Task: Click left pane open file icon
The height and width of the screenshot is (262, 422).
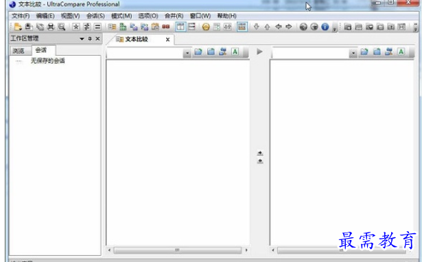Action: [198, 51]
